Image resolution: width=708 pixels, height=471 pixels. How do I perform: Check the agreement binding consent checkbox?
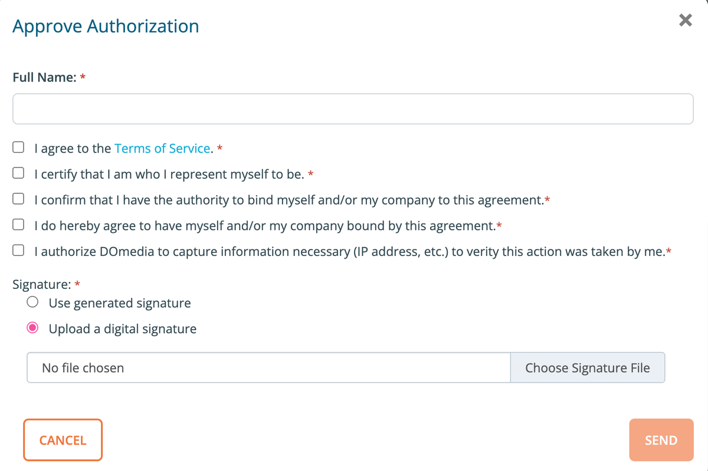(18, 224)
